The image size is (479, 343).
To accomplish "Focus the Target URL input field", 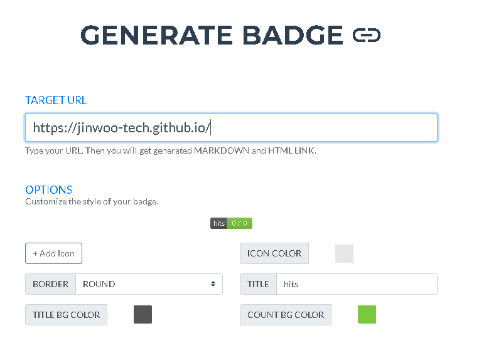I will 231,127.
